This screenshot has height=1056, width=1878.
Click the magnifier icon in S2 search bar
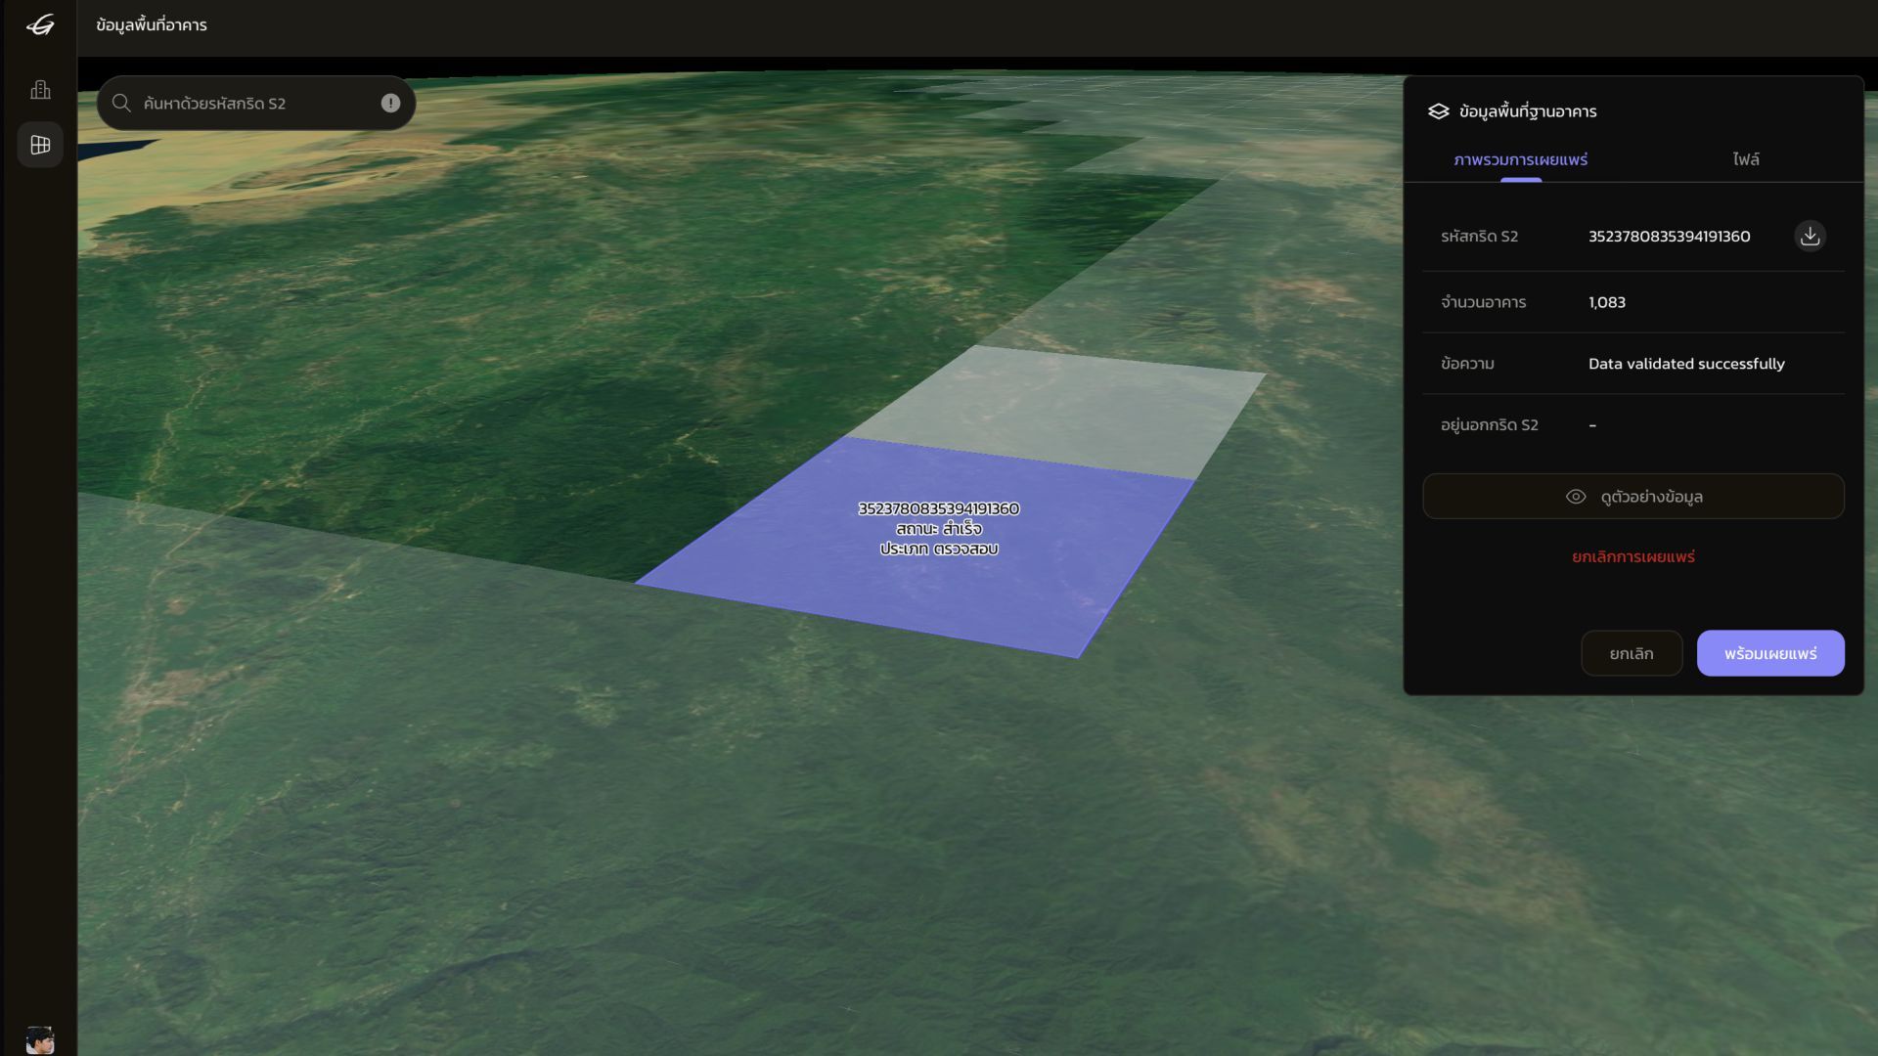pos(121,104)
